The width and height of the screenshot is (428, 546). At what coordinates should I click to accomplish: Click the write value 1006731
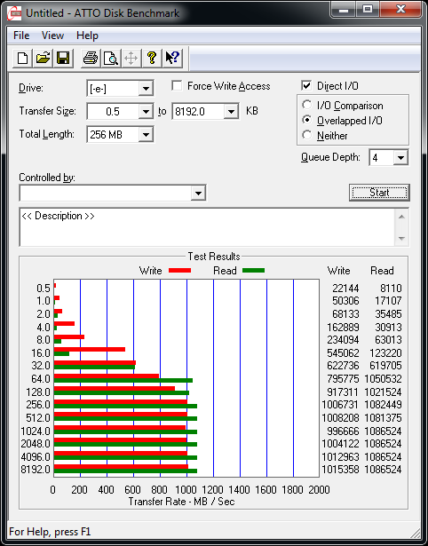(340, 405)
